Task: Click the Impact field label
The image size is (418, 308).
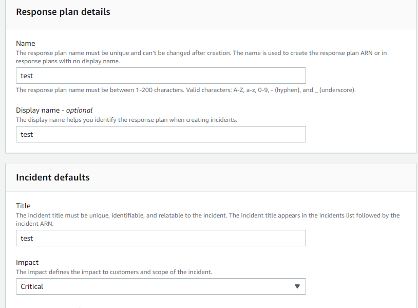Action: pyautogui.click(x=27, y=262)
